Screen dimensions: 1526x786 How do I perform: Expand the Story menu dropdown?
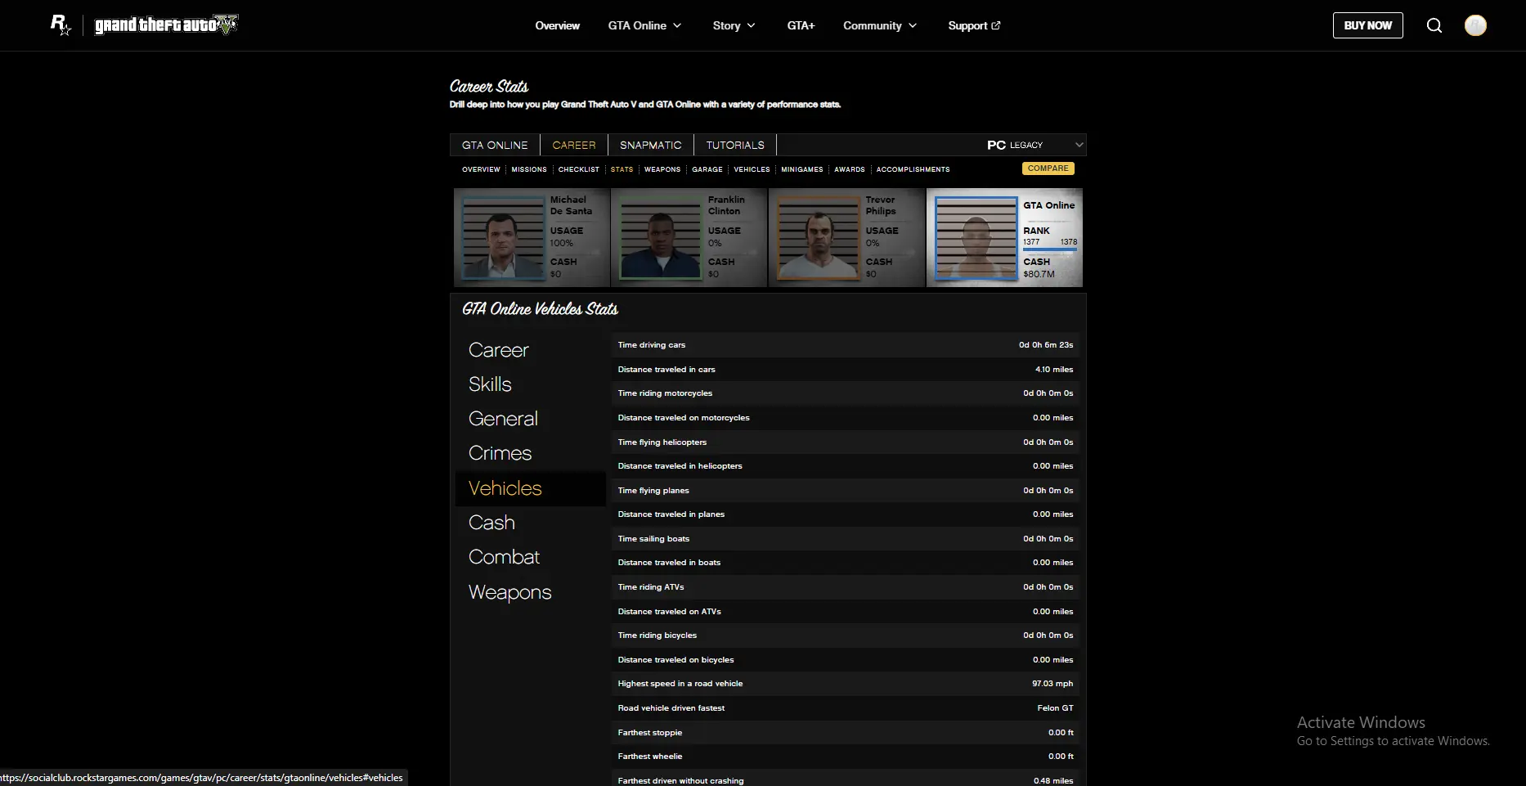point(734,25)
